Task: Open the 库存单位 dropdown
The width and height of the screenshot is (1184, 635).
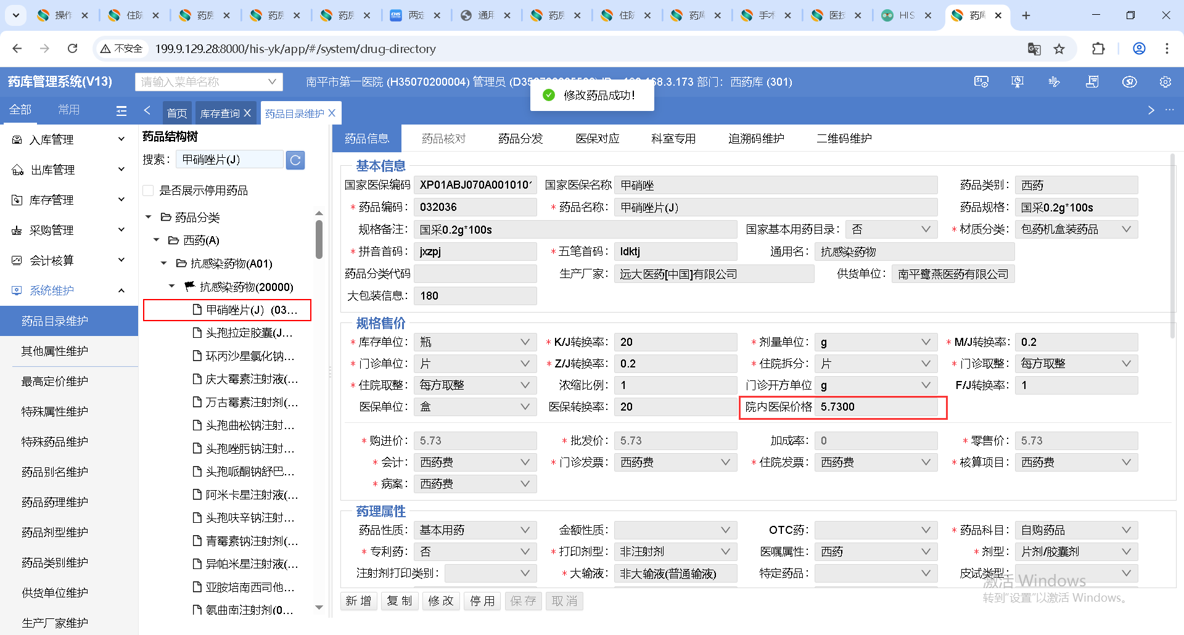Action: [x=474, y=342]
